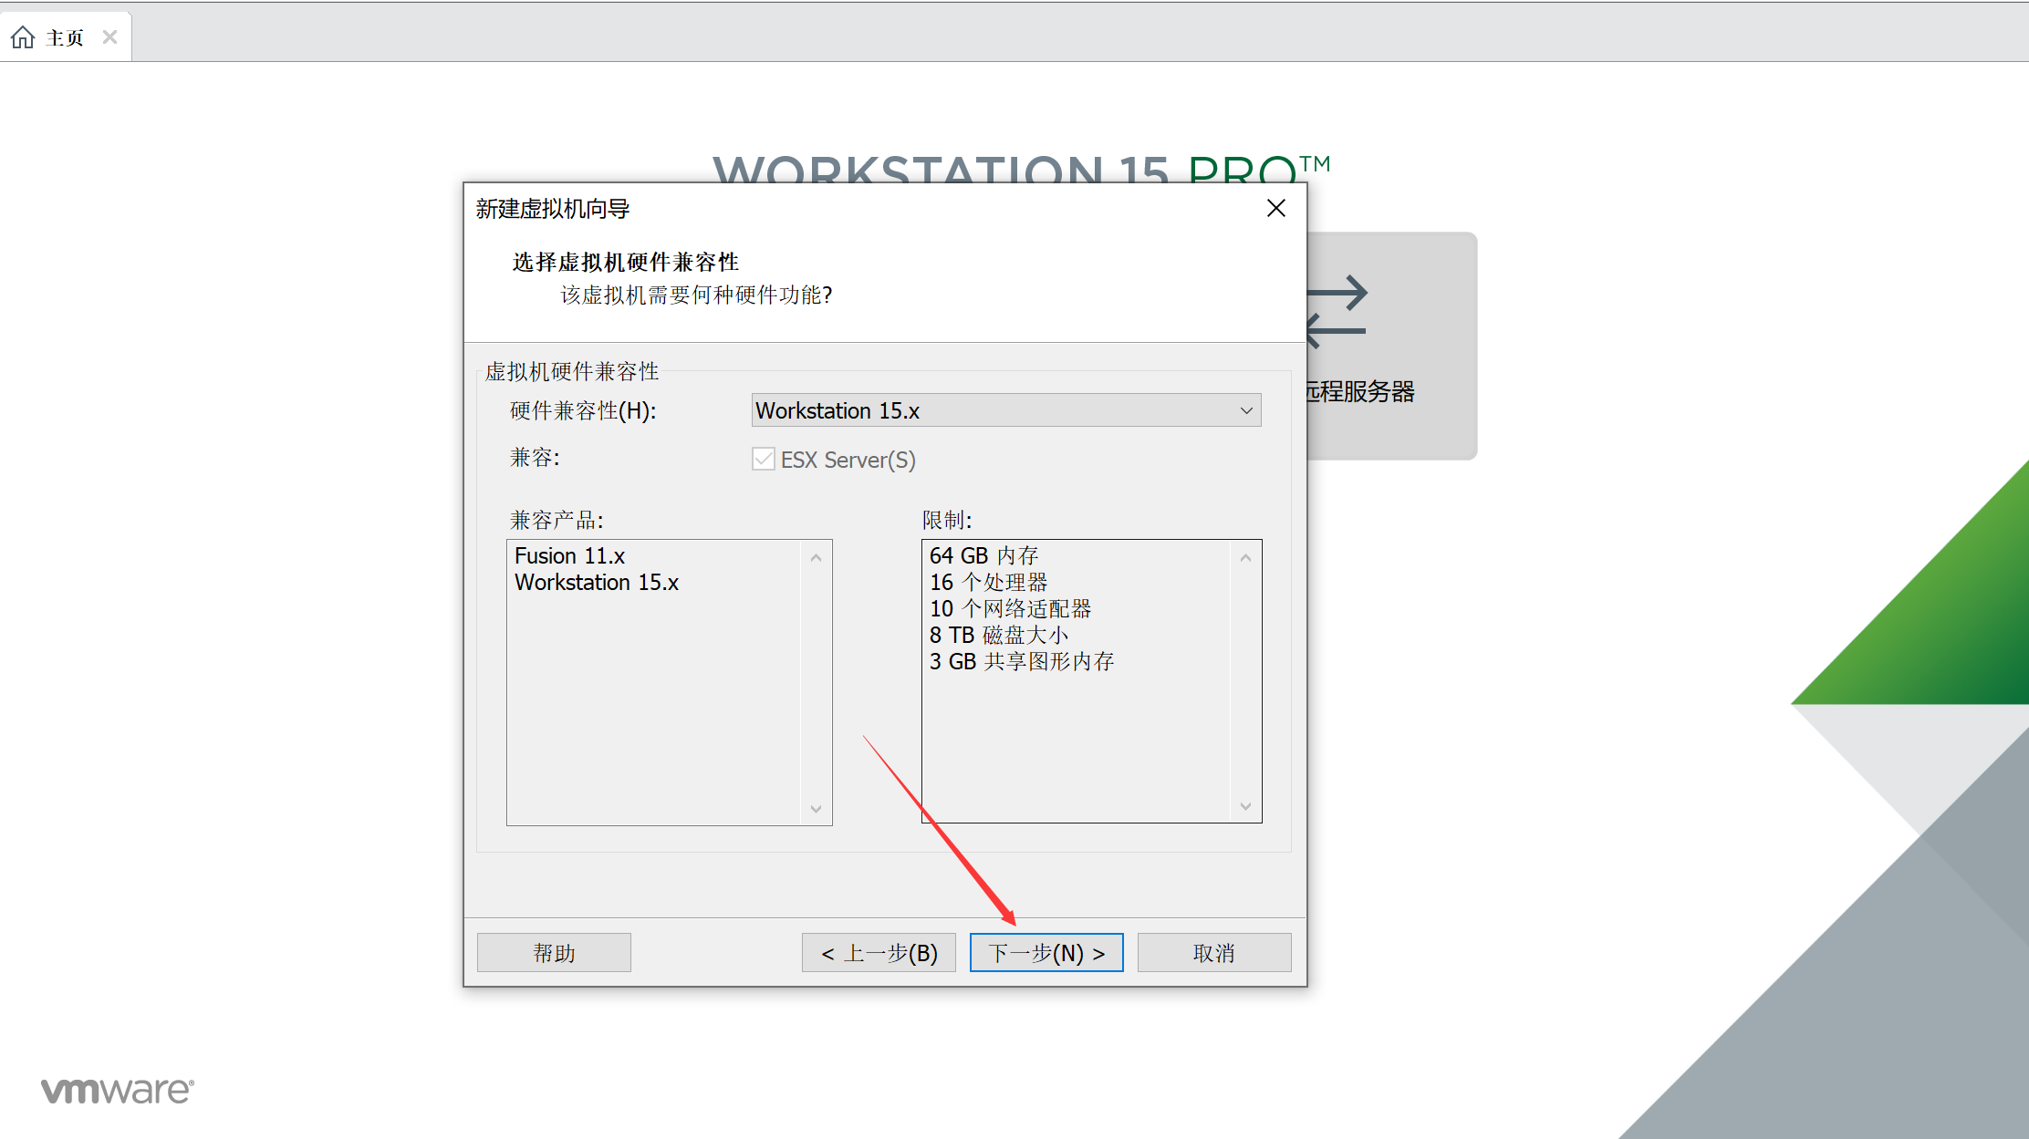Click down arrow of 兼容产品 list scrollbar
The height and width of the screenshot is (1139, 2029).
(816, 809)
